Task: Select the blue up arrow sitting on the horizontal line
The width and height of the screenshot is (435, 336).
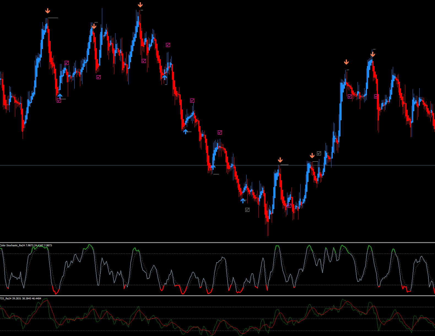Action: click(x=213, y=166)
